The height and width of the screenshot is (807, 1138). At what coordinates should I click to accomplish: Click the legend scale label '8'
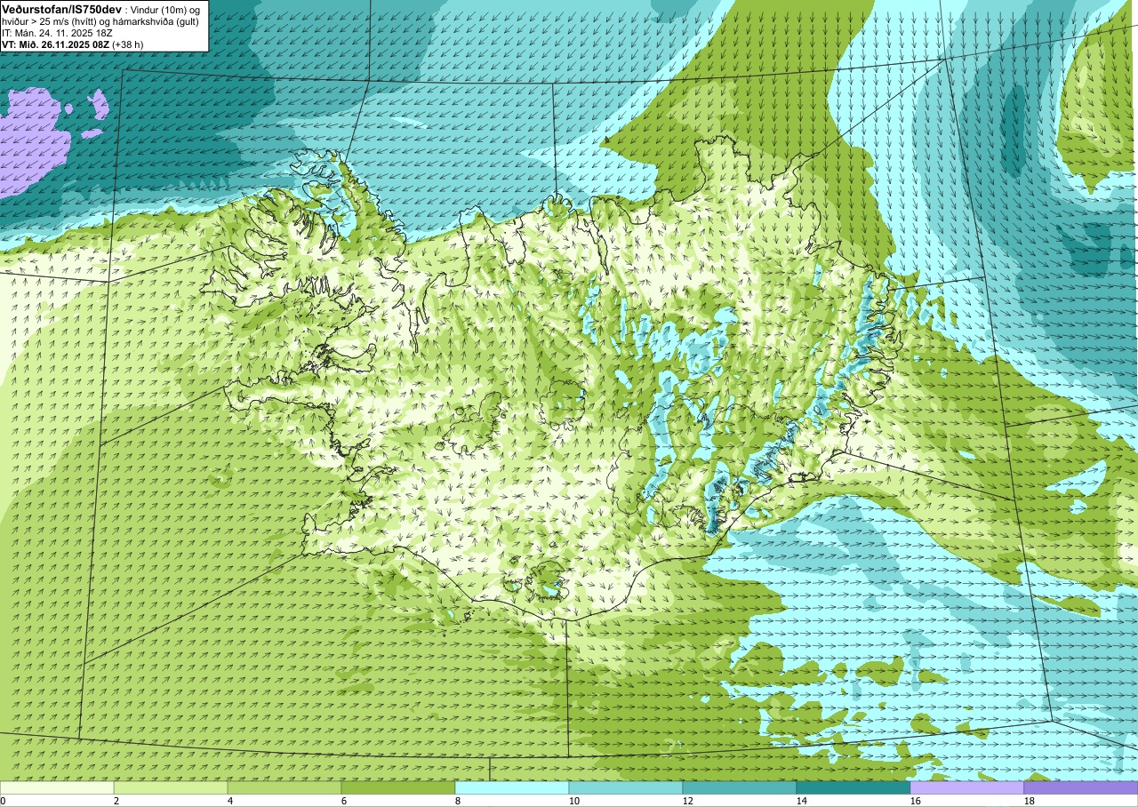pyautogui.click(x=459, y=801)
